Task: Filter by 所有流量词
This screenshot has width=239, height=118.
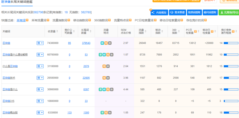Action: [x=39, y=20]
